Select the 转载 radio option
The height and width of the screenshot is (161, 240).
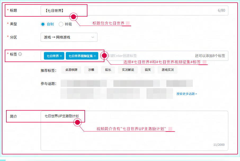tap(61, 24)
